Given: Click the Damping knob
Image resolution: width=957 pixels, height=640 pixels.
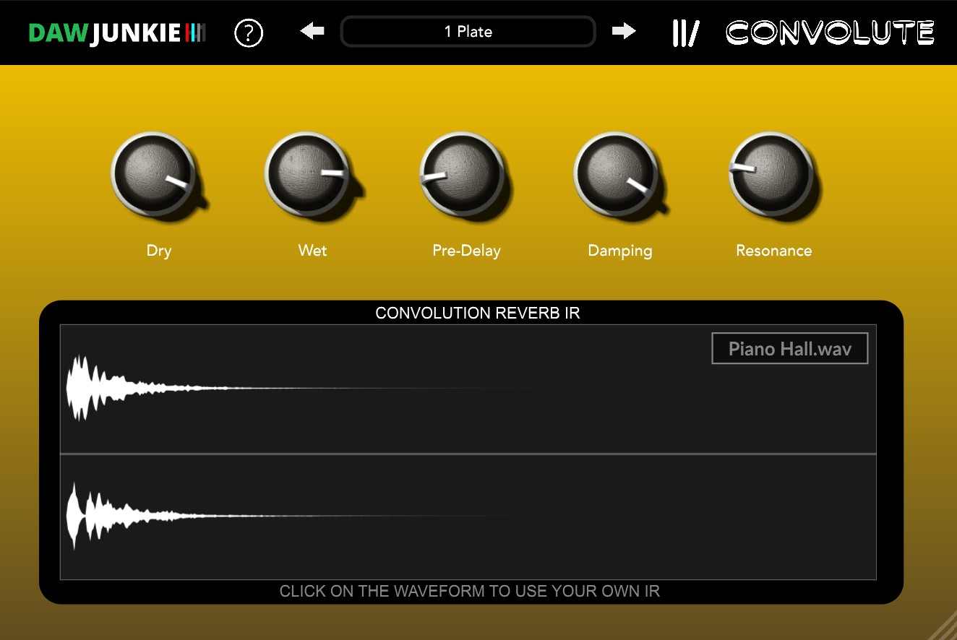Looking at the screenshot, I should 617,173.
